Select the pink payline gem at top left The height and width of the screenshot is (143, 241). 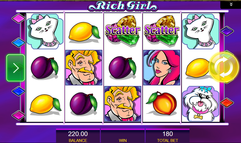[x=19, y=18]
